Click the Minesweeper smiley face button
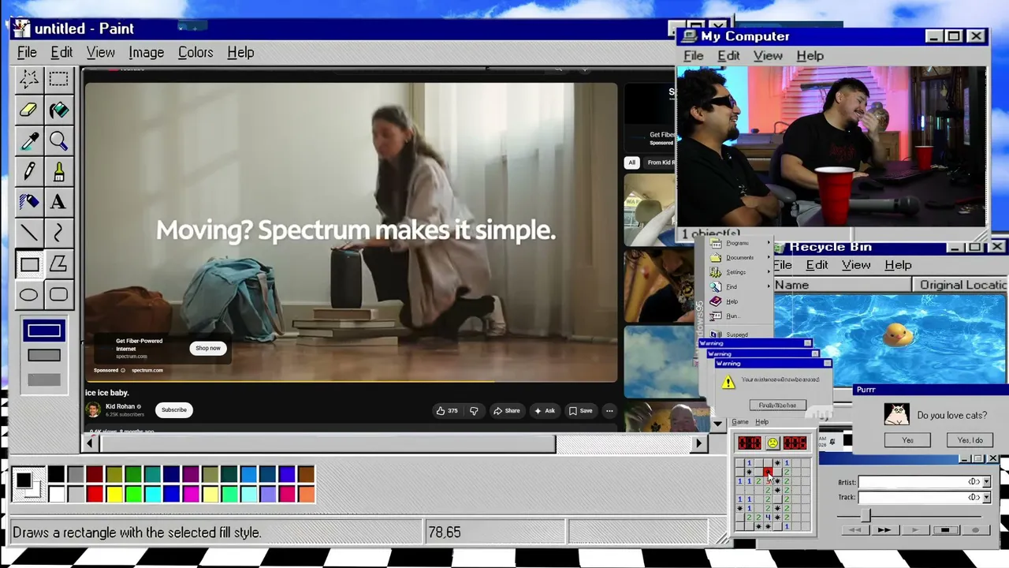Viewport: 1009px width, 568px height. (772, 443)
